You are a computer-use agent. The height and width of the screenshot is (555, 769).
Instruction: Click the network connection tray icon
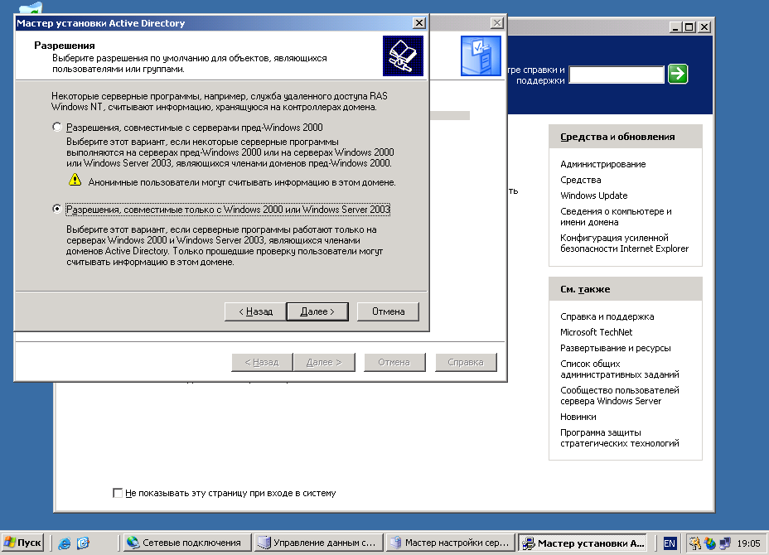click(x=725, y=543)
